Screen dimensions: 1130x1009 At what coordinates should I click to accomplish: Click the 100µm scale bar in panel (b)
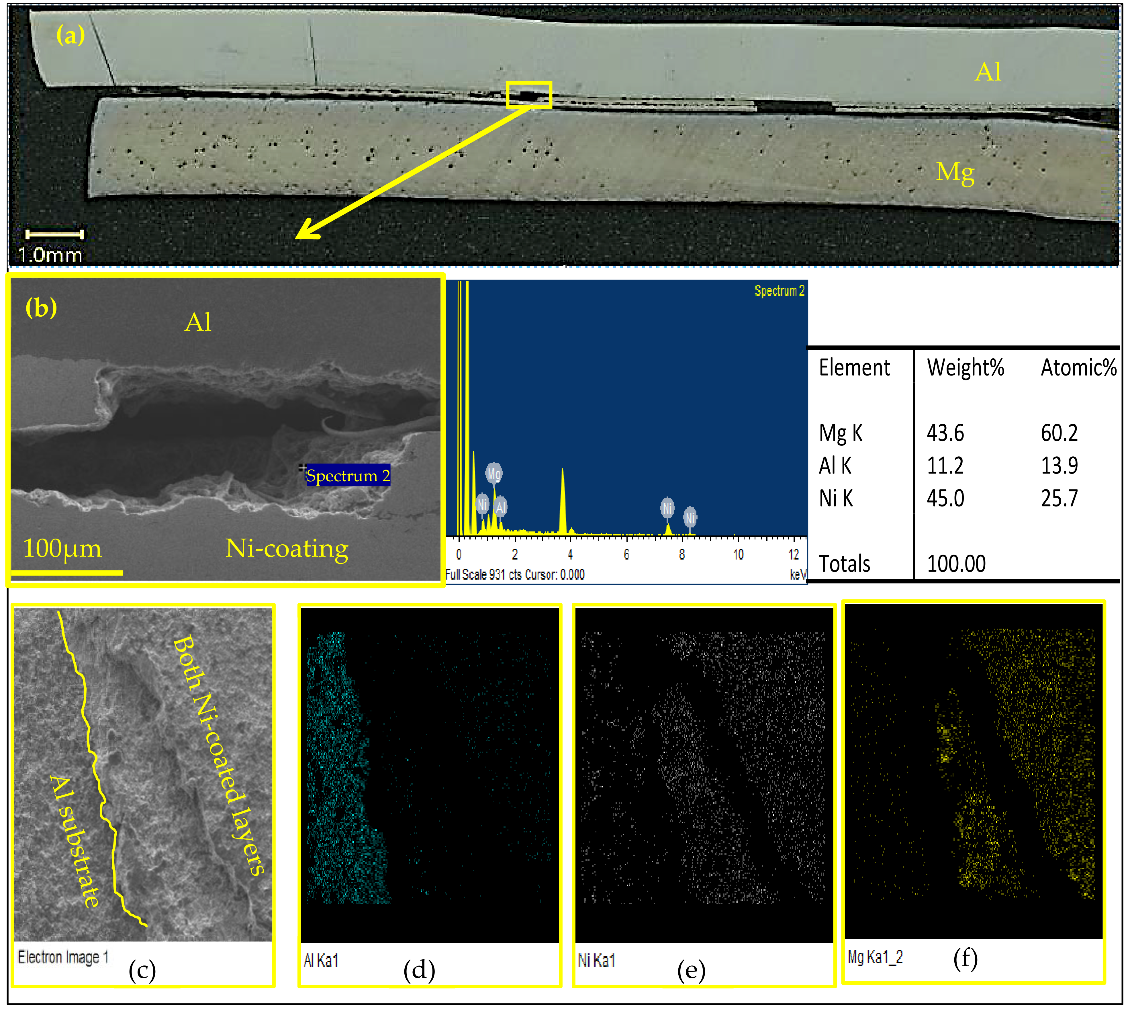pyautogui.click(x=66, y=572)
